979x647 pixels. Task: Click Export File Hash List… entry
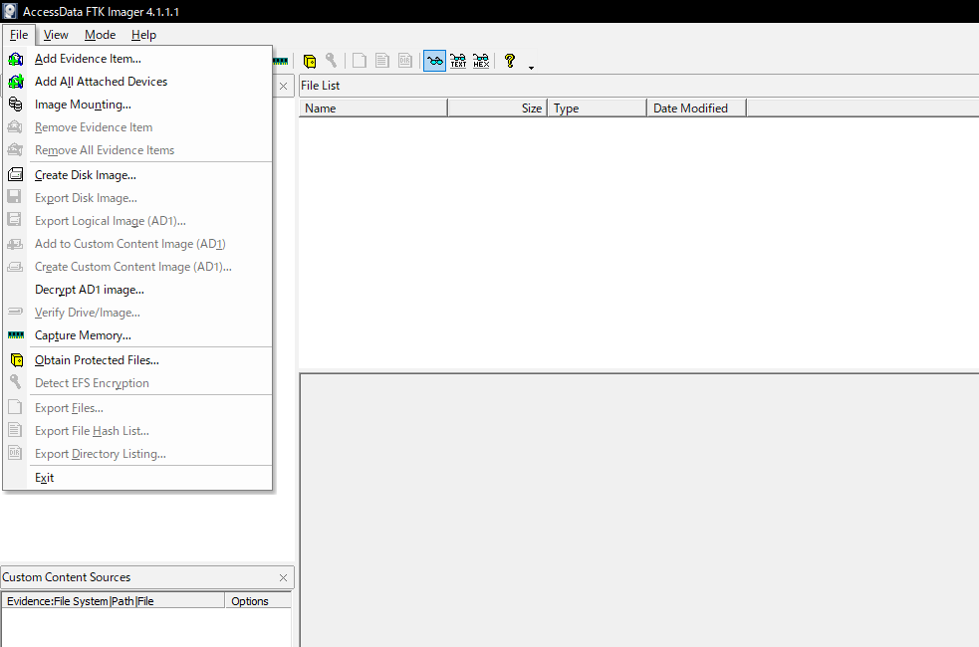138,431
